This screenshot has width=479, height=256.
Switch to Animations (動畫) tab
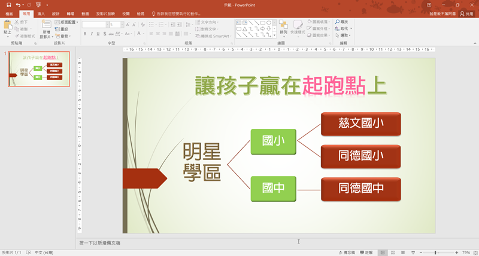point(85,14)
